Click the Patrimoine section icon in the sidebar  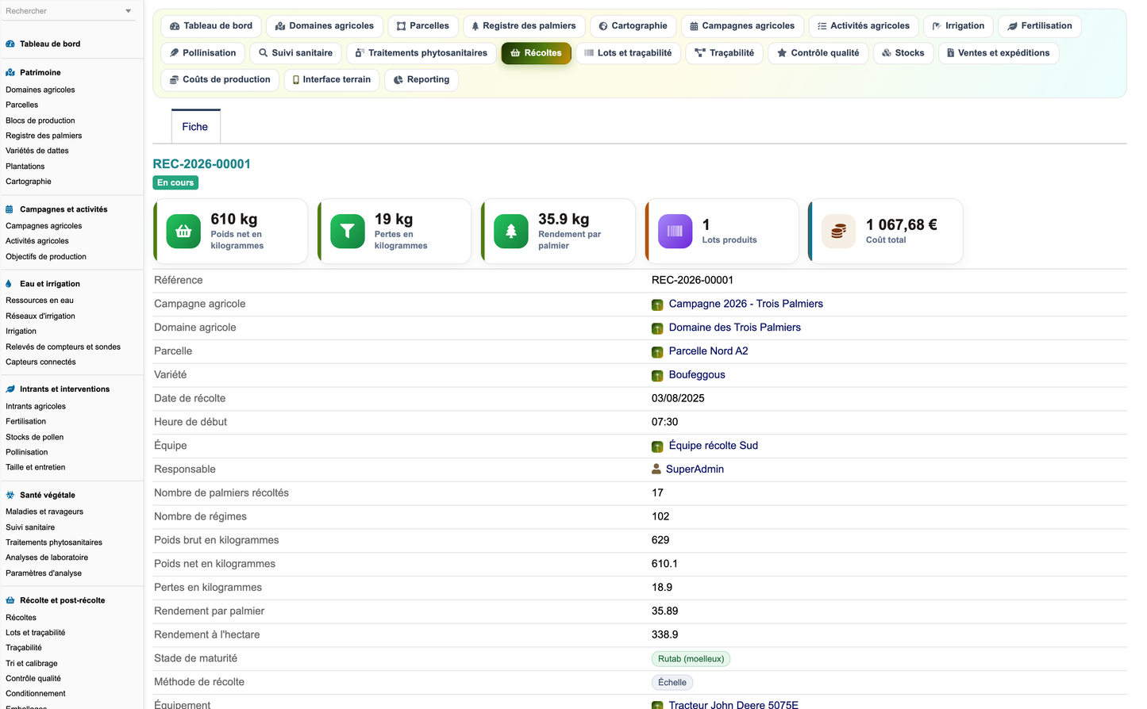[10, 72]
